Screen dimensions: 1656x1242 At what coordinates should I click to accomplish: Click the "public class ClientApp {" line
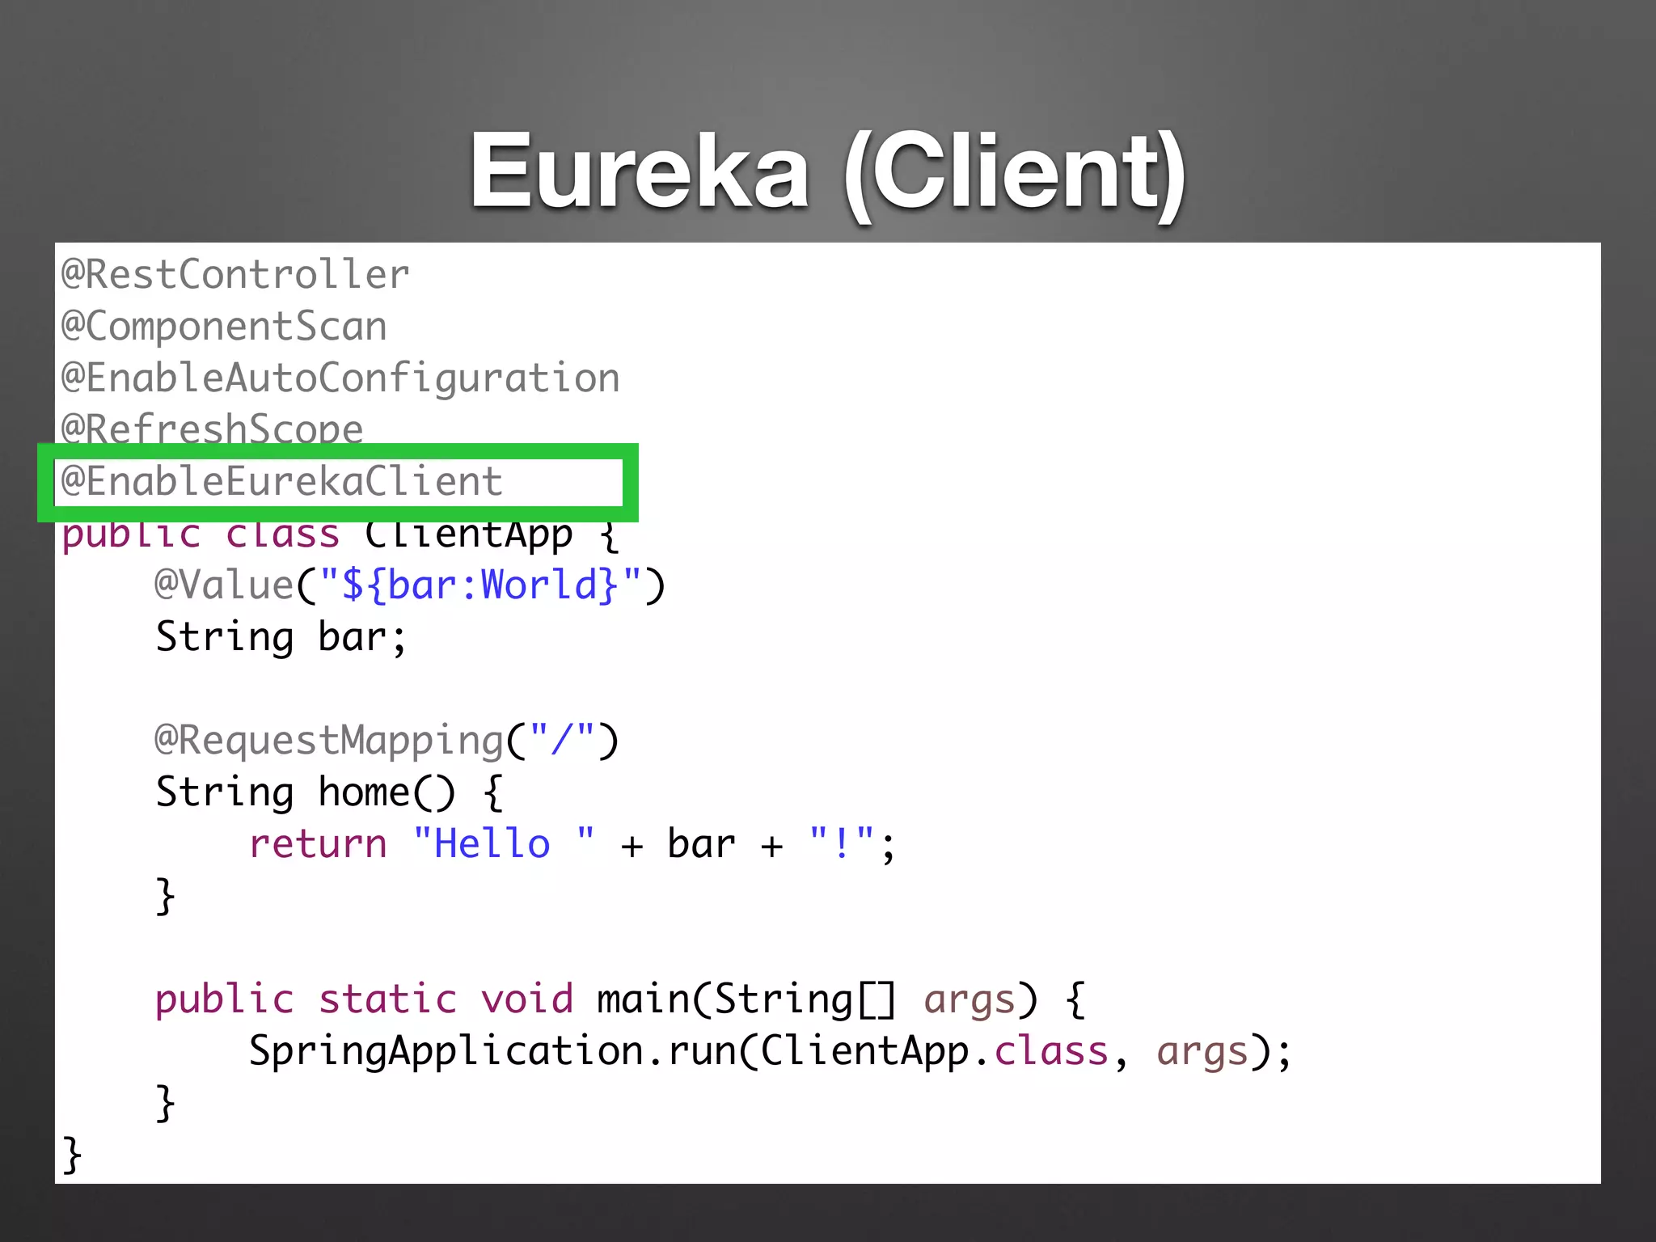coord(340,536)
